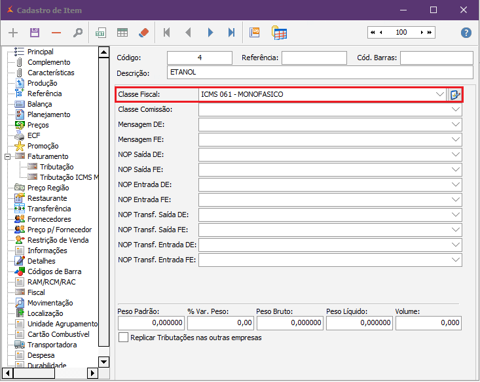The width and height of the screenshot is (480, 382).
Task: Go to the next record
Action: click(210, 33)
